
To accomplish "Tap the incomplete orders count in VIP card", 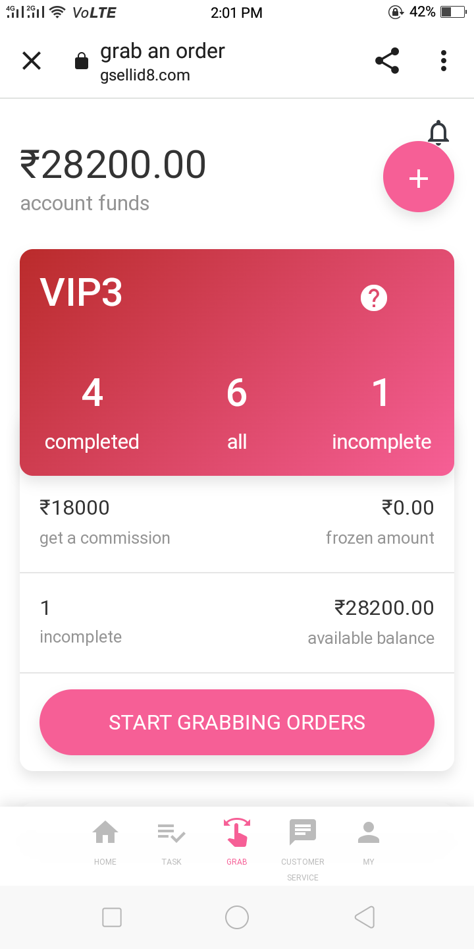I will coord(381,393).
